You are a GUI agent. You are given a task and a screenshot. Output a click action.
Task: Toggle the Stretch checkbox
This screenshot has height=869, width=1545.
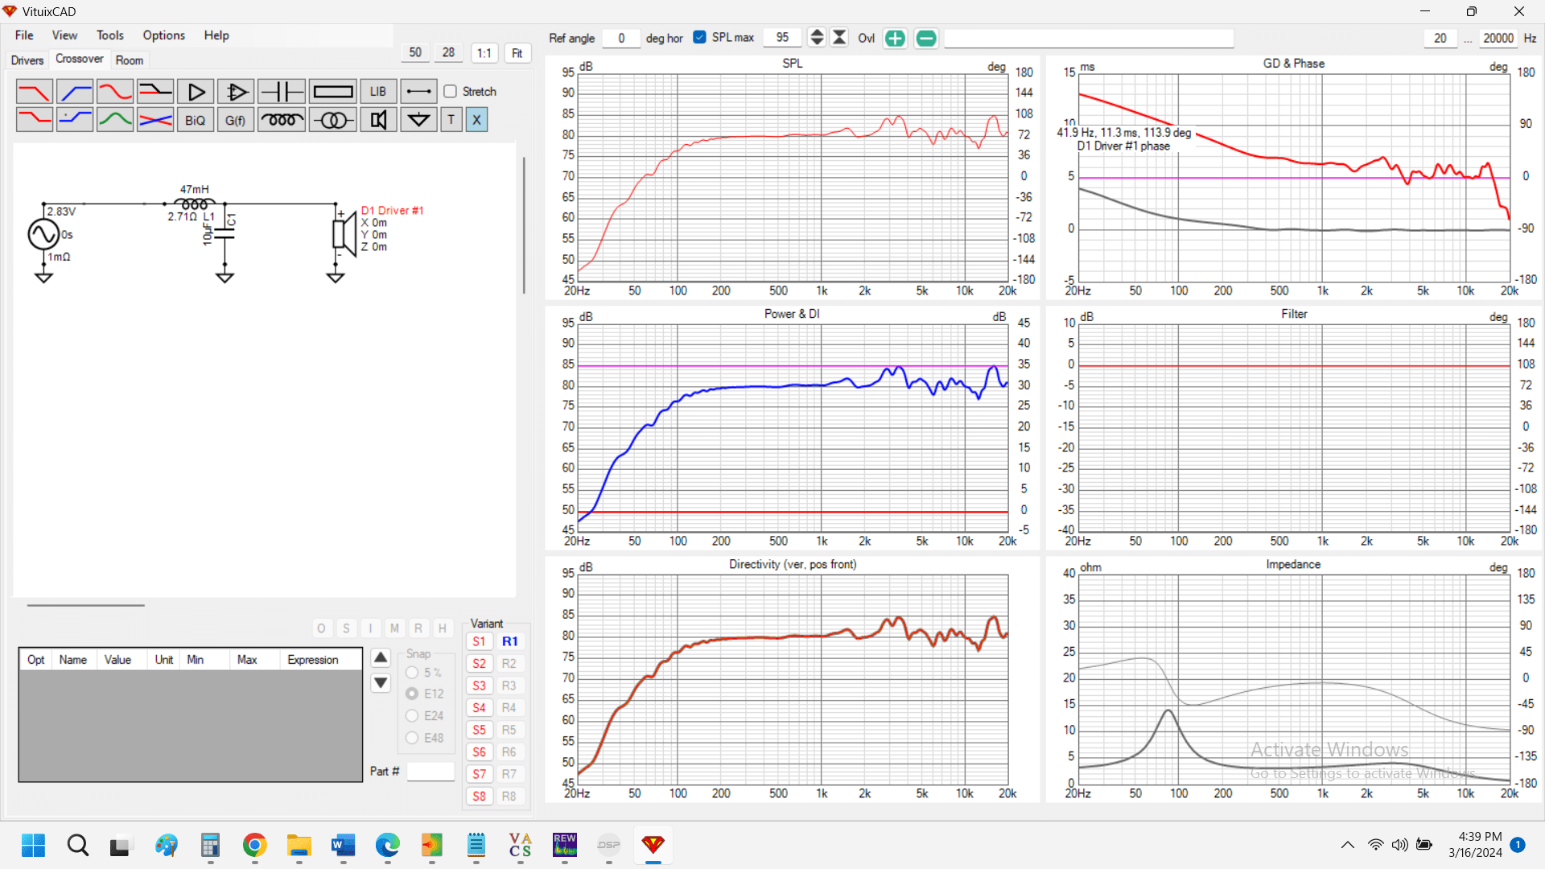[451, 92]
